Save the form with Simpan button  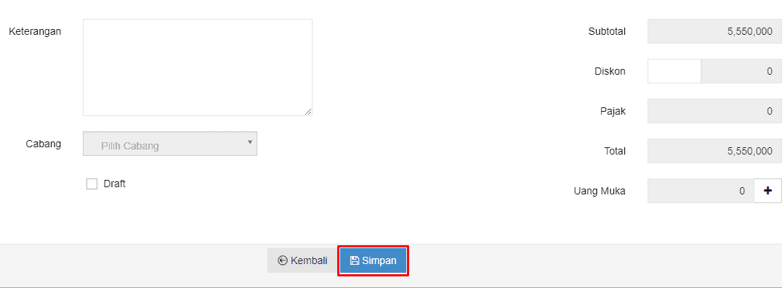click(374, 260)
